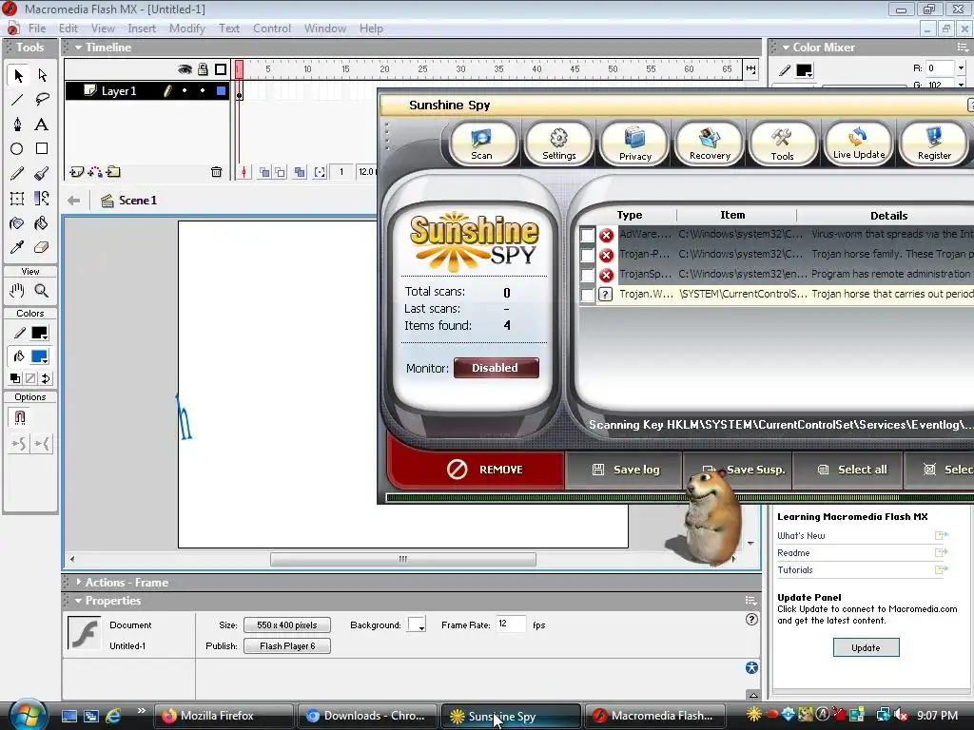The width and height of the screenshot is (974, 730).
Task: Open Color Mixer panel options menu
Action: tap(963, 48)
